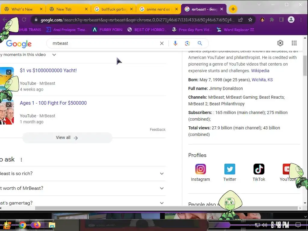Screen dimensions: 308x231
Task: Click the back navigation arrow
Action: [x=5, y=20]
